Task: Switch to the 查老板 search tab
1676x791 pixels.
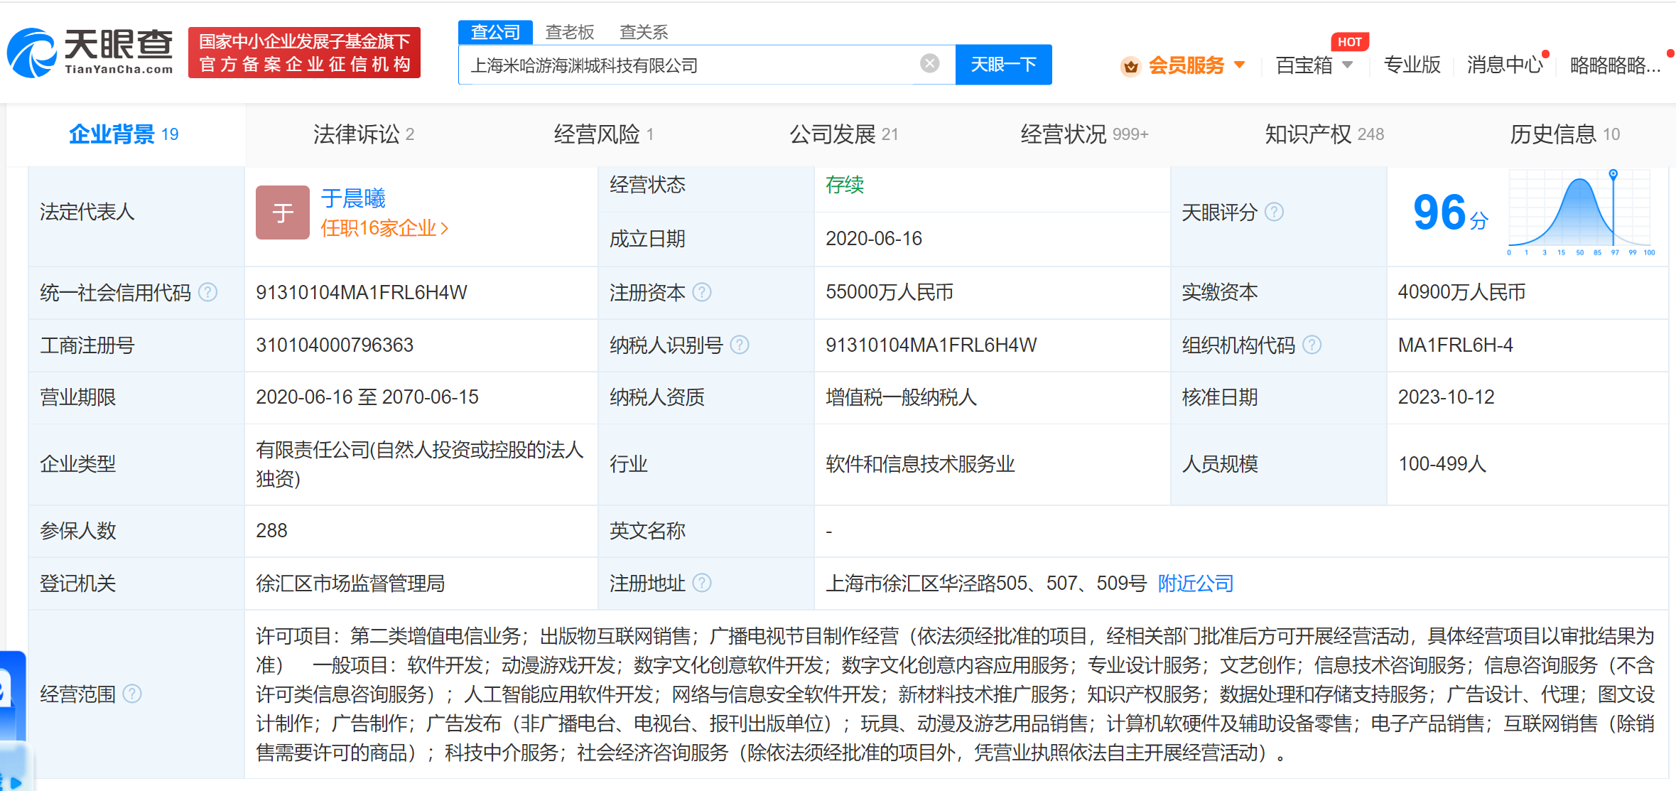Action: pos(570,32)
